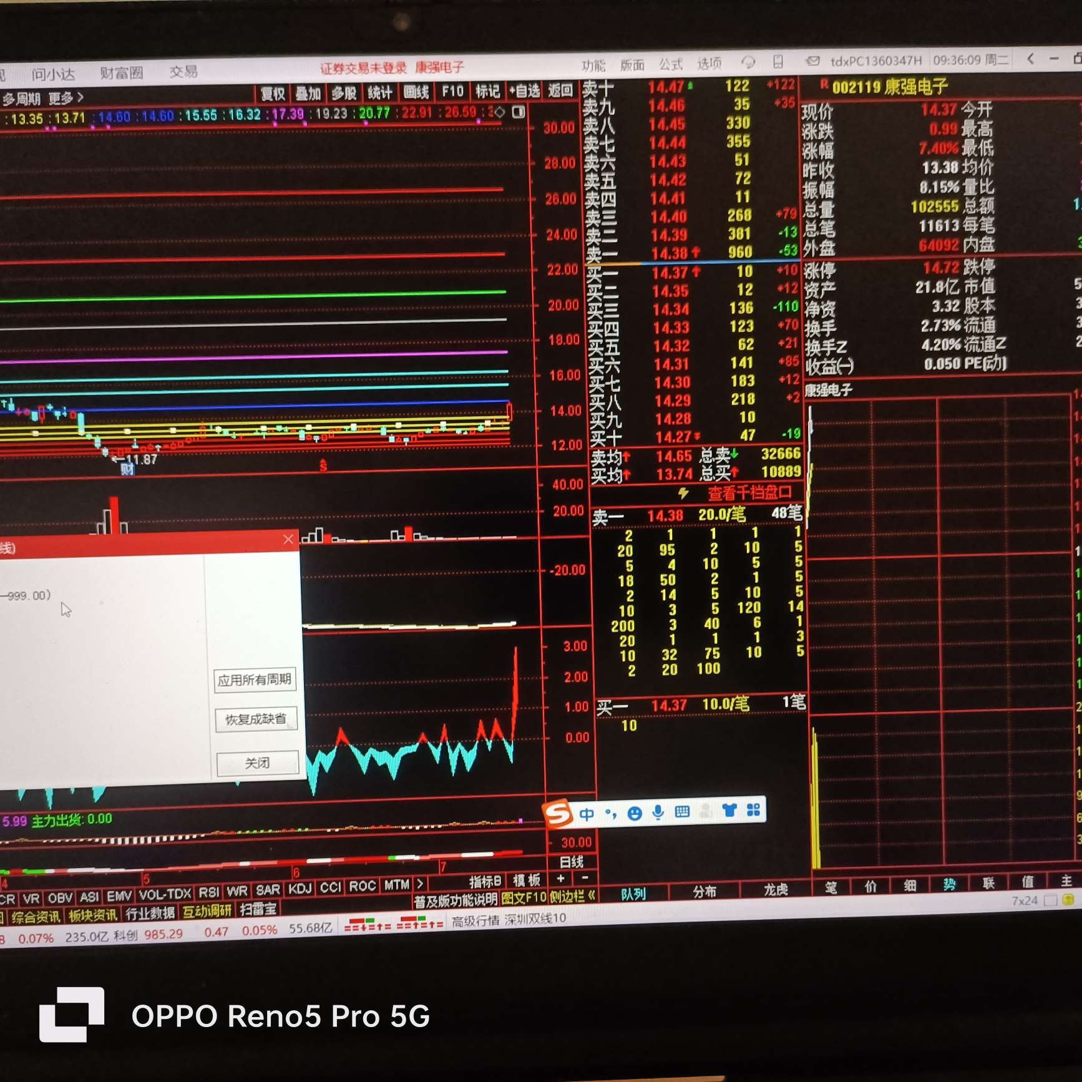
Task: Switch to the 龙虎 tab
Action: tap(776, 890)
